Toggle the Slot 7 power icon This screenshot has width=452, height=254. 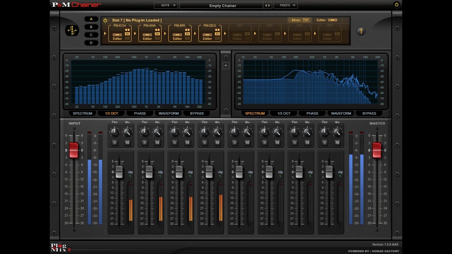pyautogui.click(x=105, y=20)
